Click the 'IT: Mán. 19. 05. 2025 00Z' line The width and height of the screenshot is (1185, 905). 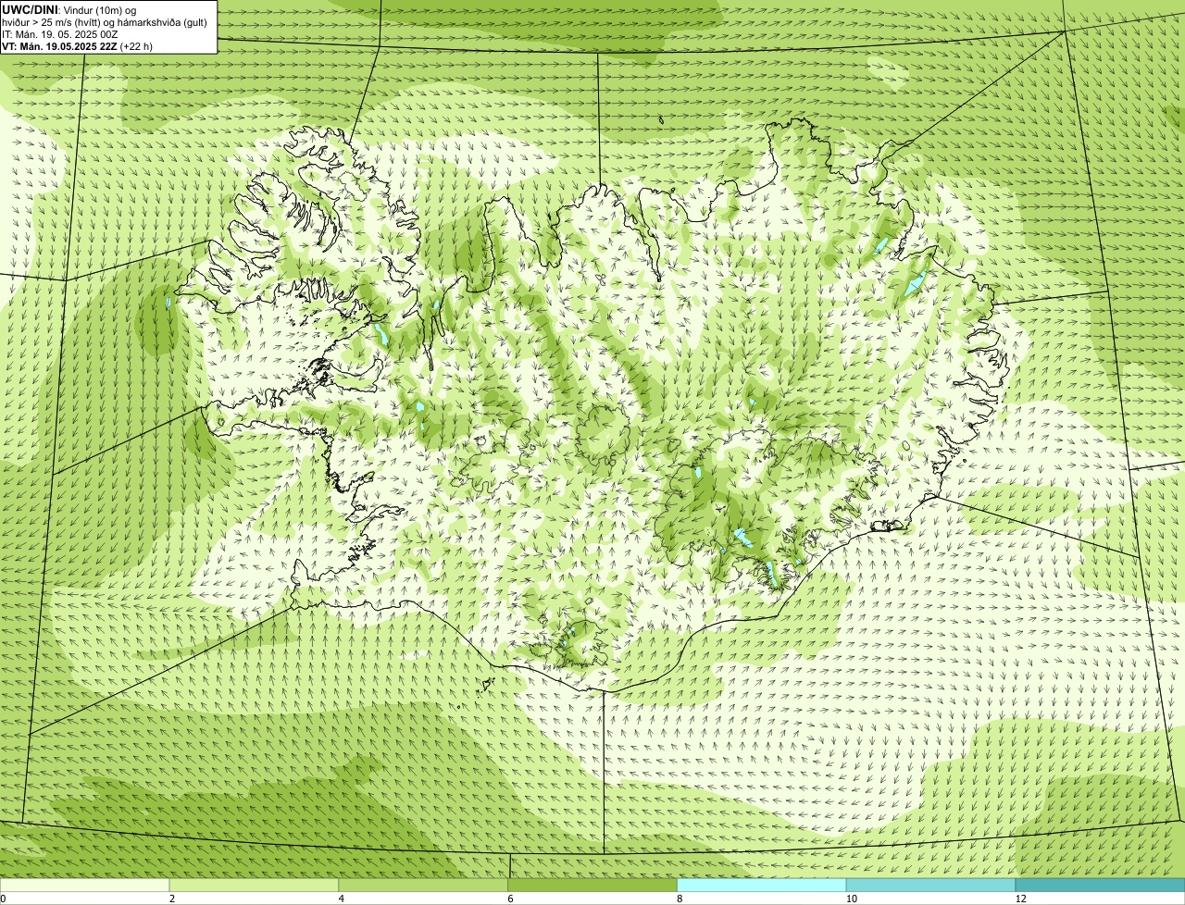click(60, 33)
